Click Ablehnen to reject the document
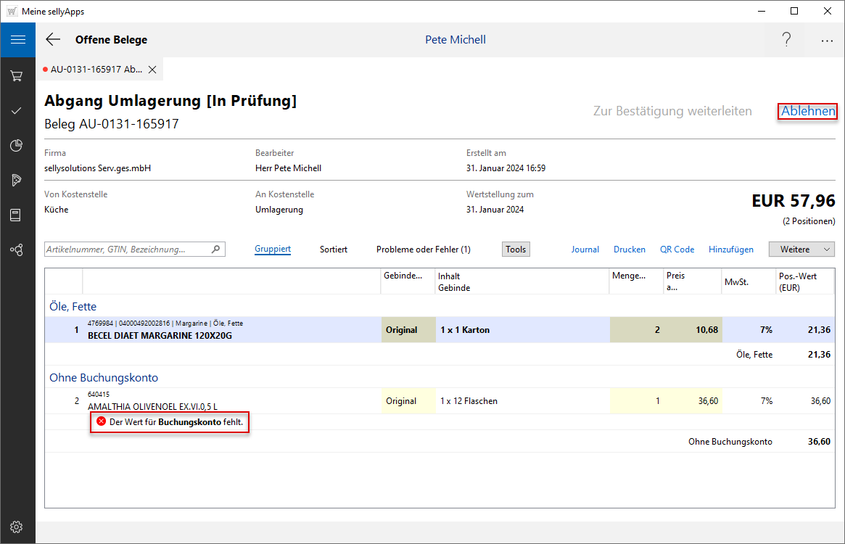Screen dimensions: 845x544 point(807,112)
